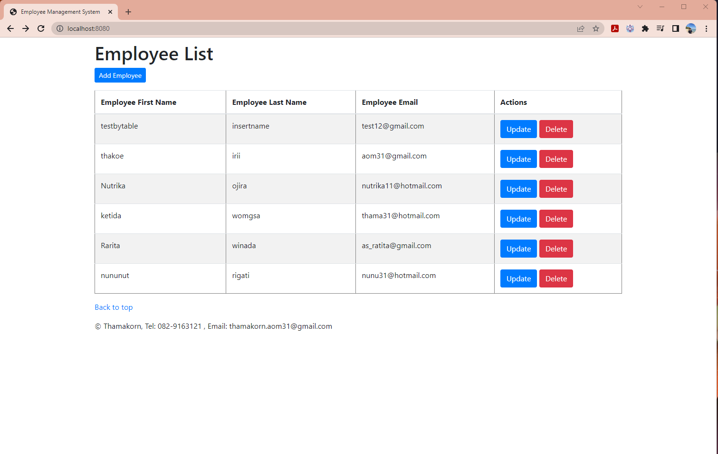Delete the employee Nutrika
718x454 pixels.
coord(556,189)
